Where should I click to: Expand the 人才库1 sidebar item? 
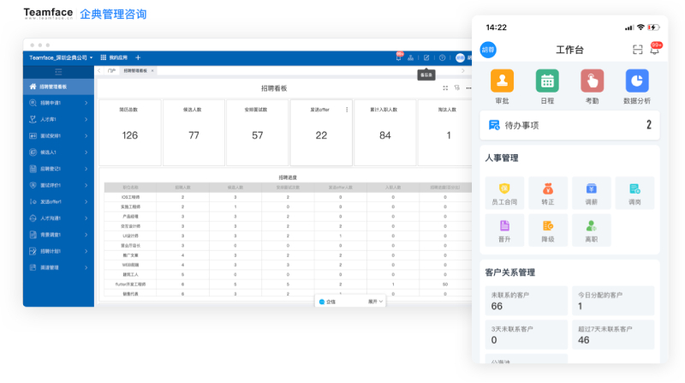(58, 119)
